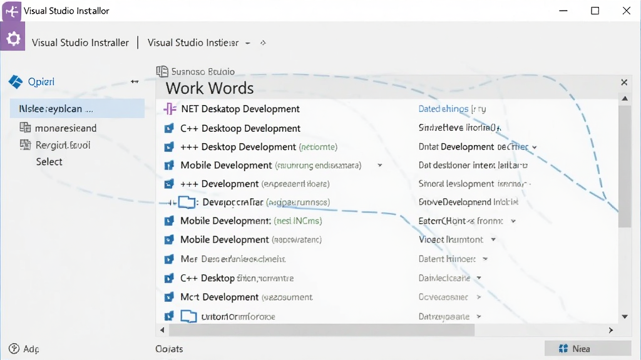The image size is (641, 360).
Task: Expand dropdown arrow after Mobile Development (rauhrung)
Action: pos(380,165)
